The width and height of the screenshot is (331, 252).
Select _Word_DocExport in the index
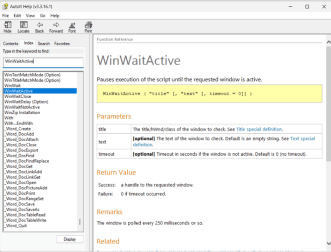point(22,150)
